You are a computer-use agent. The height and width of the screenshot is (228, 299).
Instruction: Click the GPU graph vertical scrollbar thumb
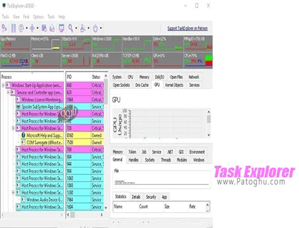click(x=208, y=119)
